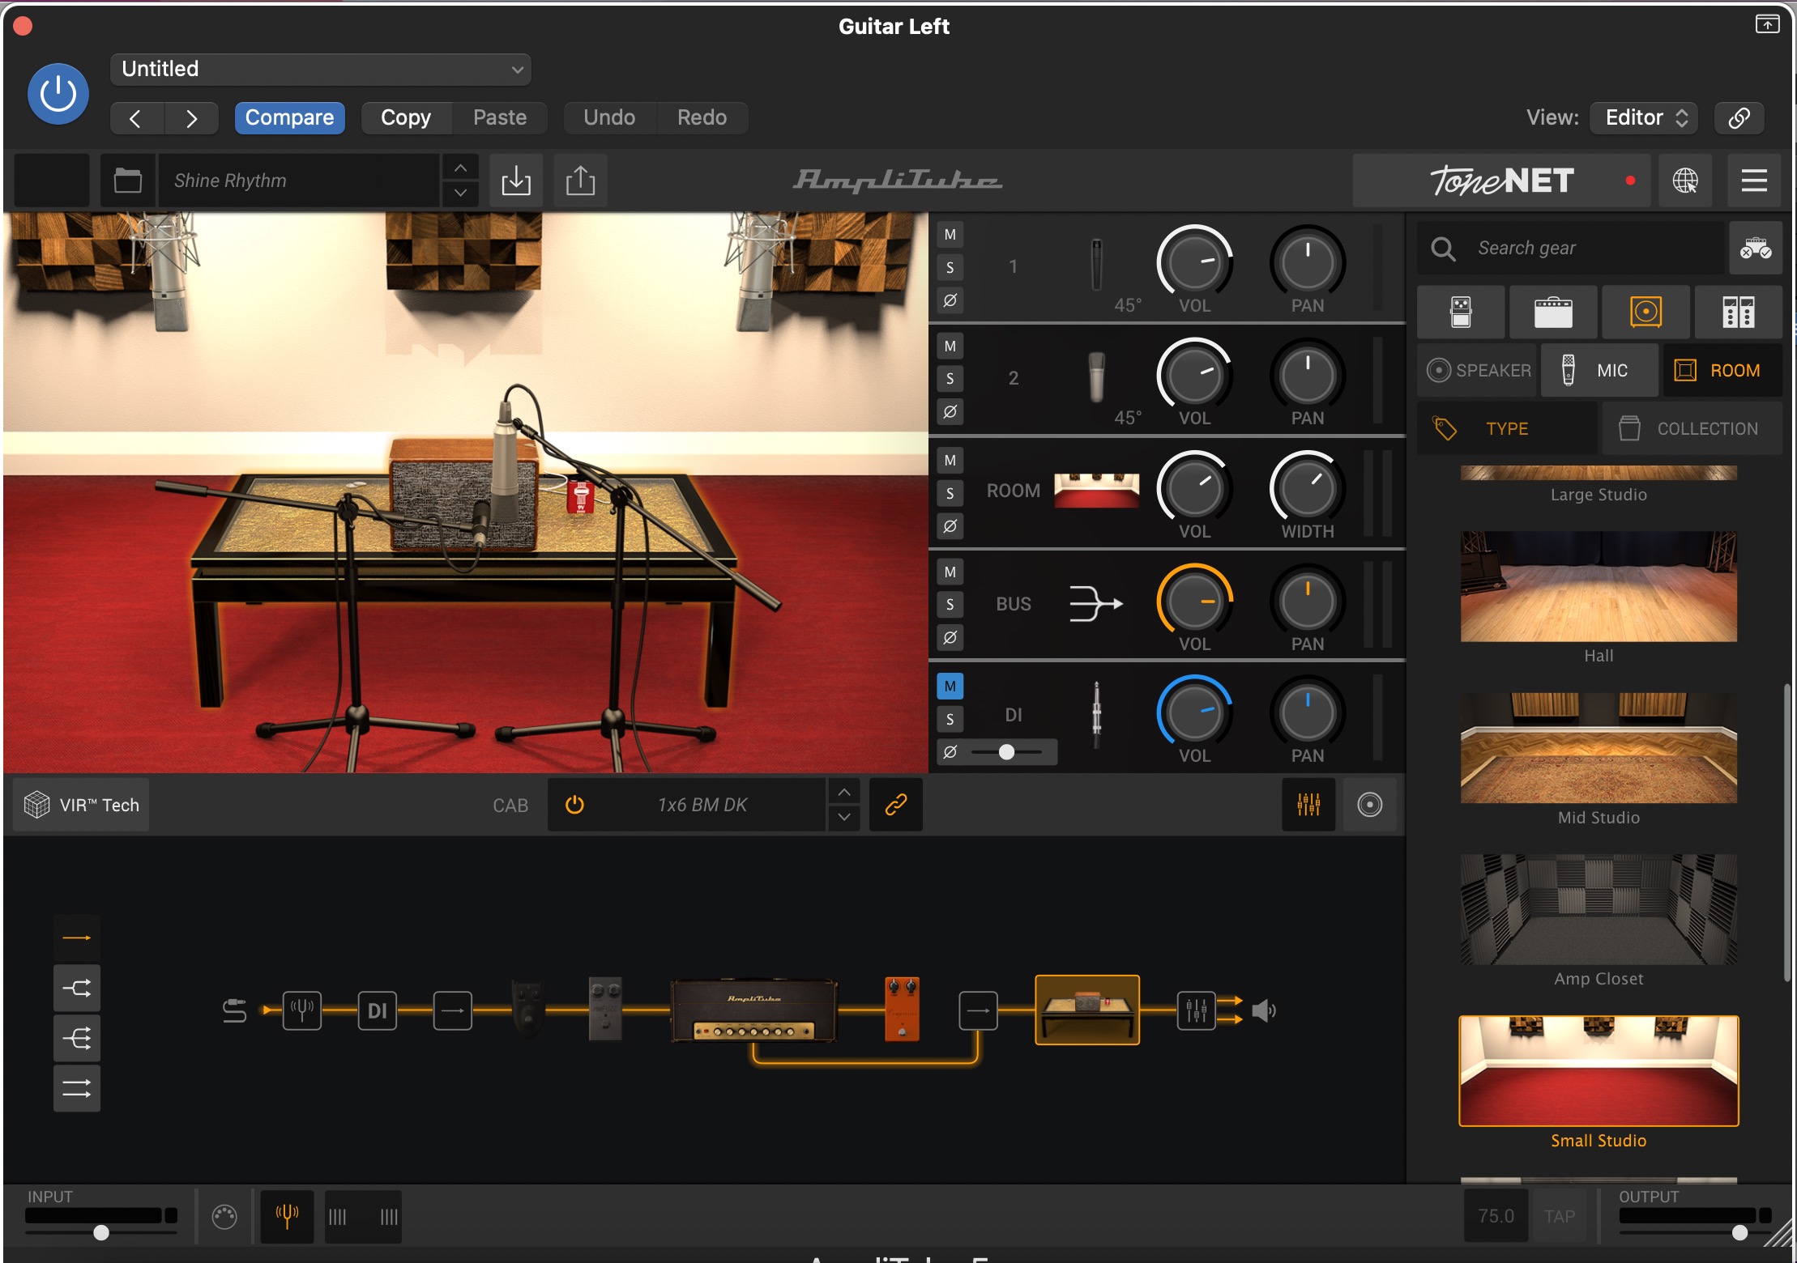Click the link icon next to View
The height and width of the screenshot is (1263, 1797).
[1739, 118]
